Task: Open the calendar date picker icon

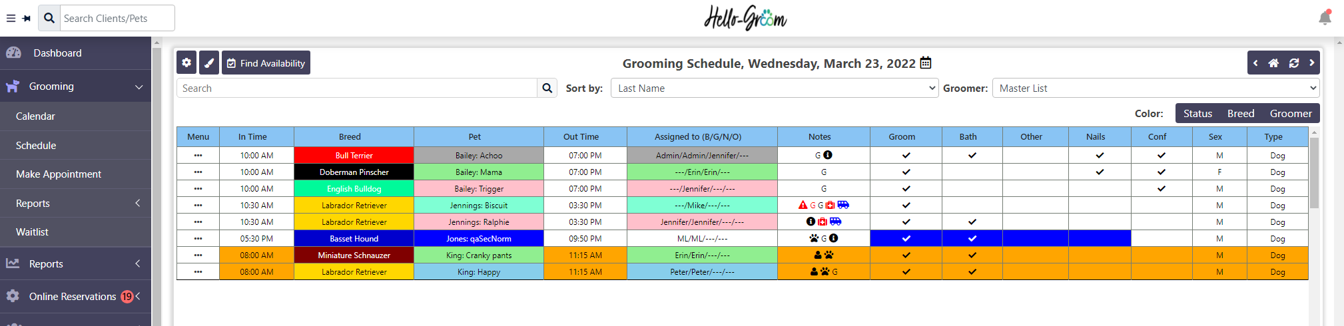Action: (926, 63)
